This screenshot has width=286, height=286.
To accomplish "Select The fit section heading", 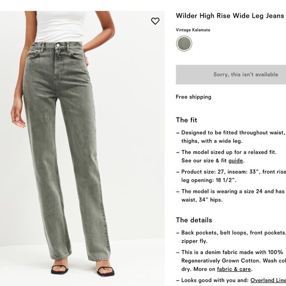I will [x=186, y=120].
